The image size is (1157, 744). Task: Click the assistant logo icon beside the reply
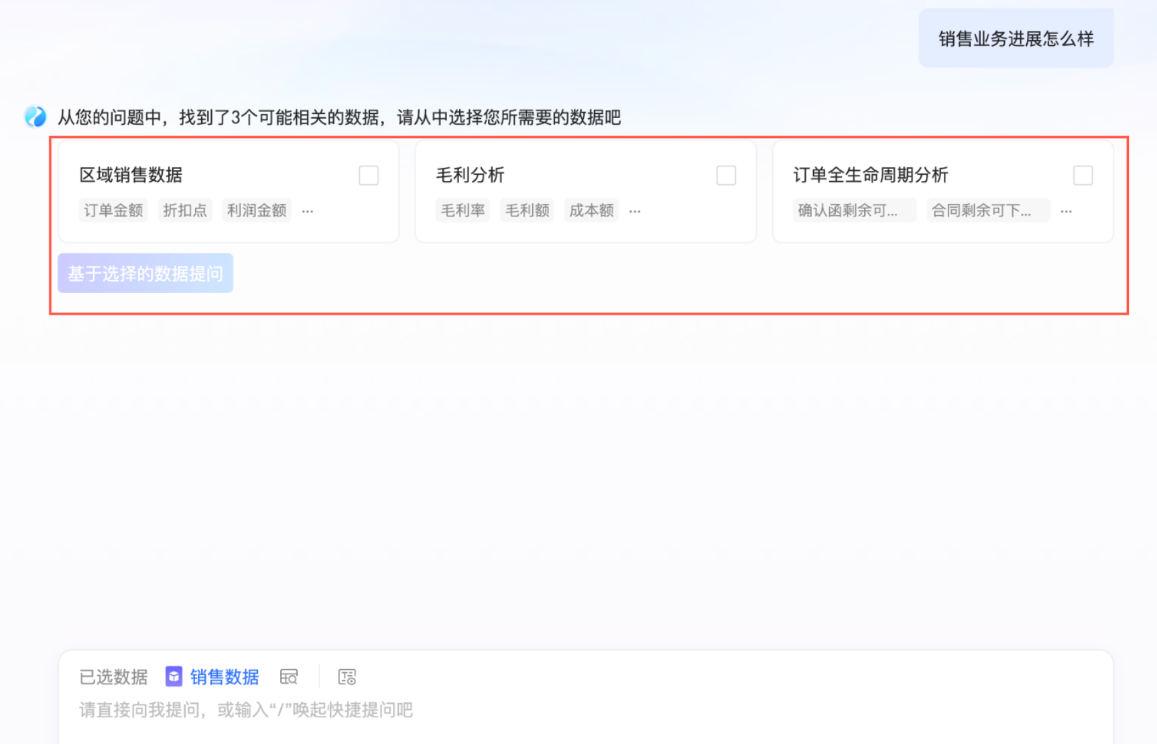pyautogui.click(x=35, y=117)
